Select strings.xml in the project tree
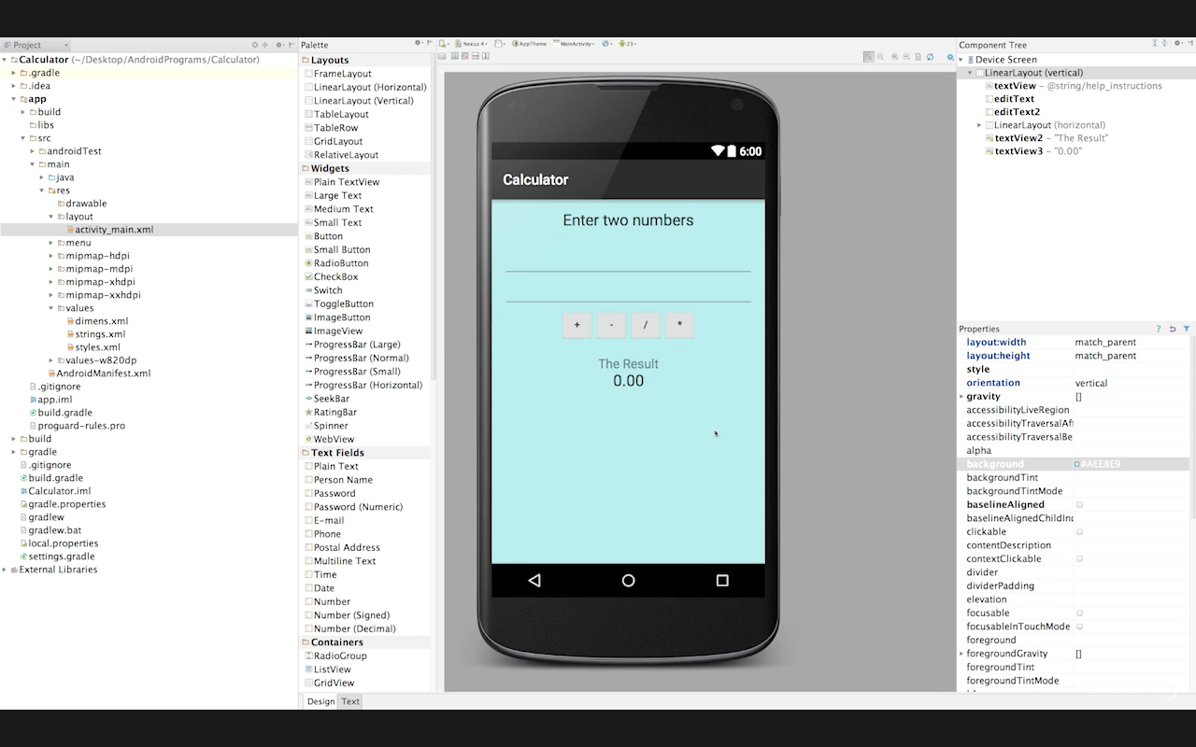The image size is (1196, 747). coord(99,334)
